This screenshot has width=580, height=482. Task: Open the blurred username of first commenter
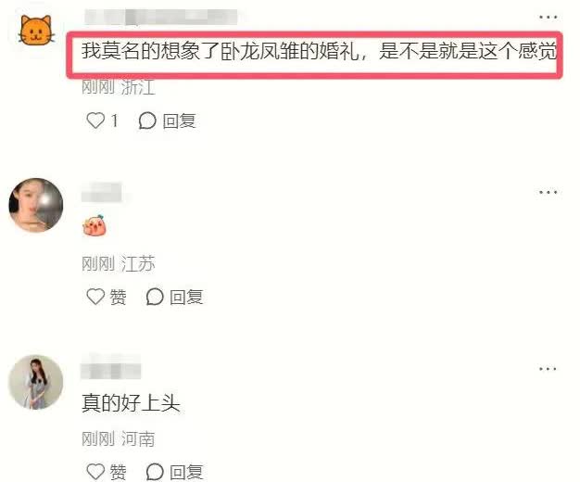click(x=161, y=18)
